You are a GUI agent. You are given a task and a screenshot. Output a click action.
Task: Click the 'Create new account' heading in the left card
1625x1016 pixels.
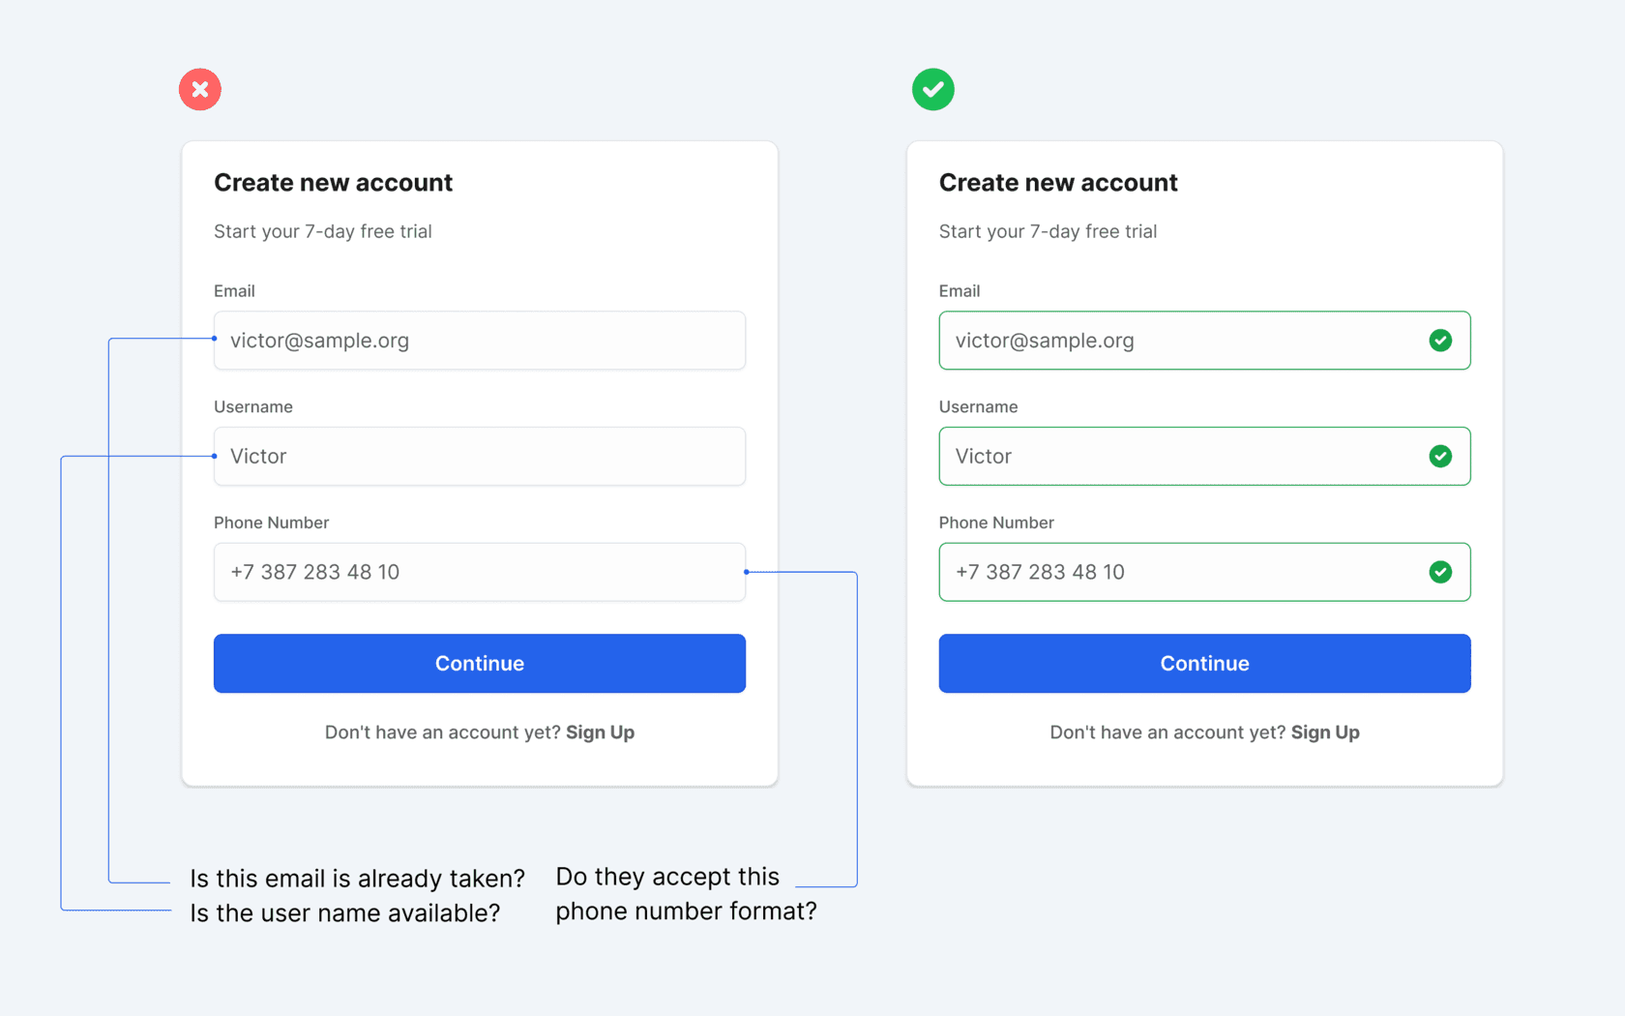point(333,183)
